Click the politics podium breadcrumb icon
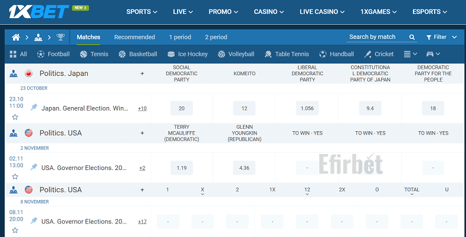466x237 pixels. (38, 37)
